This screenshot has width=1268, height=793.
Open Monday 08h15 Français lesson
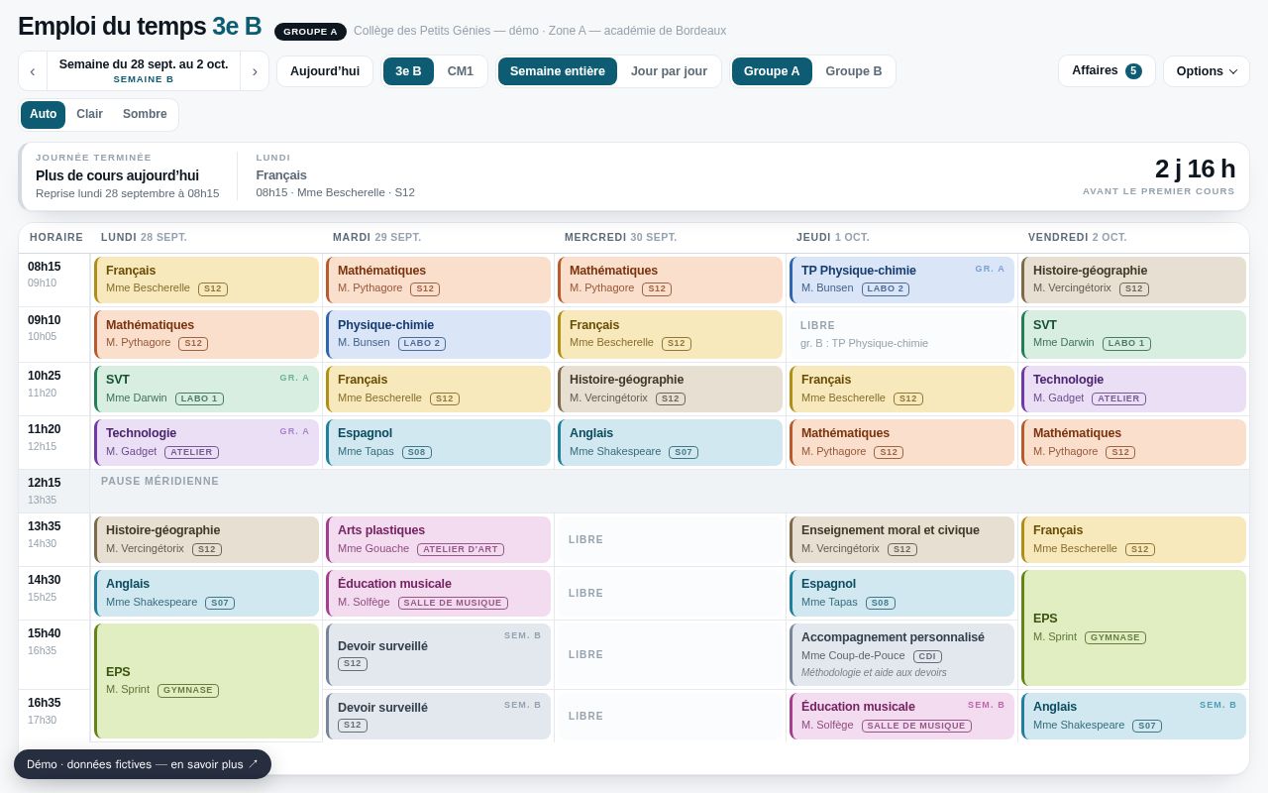click(206, 281)
